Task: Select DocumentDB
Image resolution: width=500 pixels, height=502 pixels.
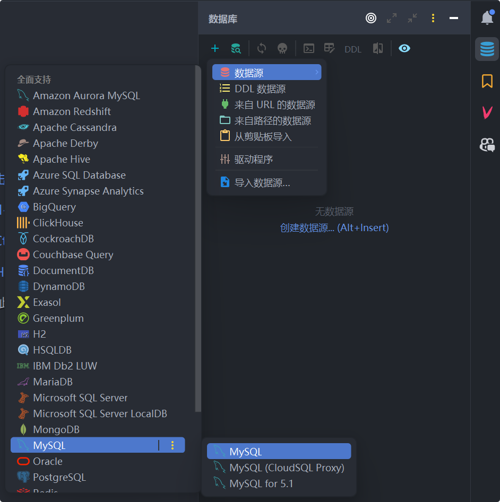Action: coord(98,270)
